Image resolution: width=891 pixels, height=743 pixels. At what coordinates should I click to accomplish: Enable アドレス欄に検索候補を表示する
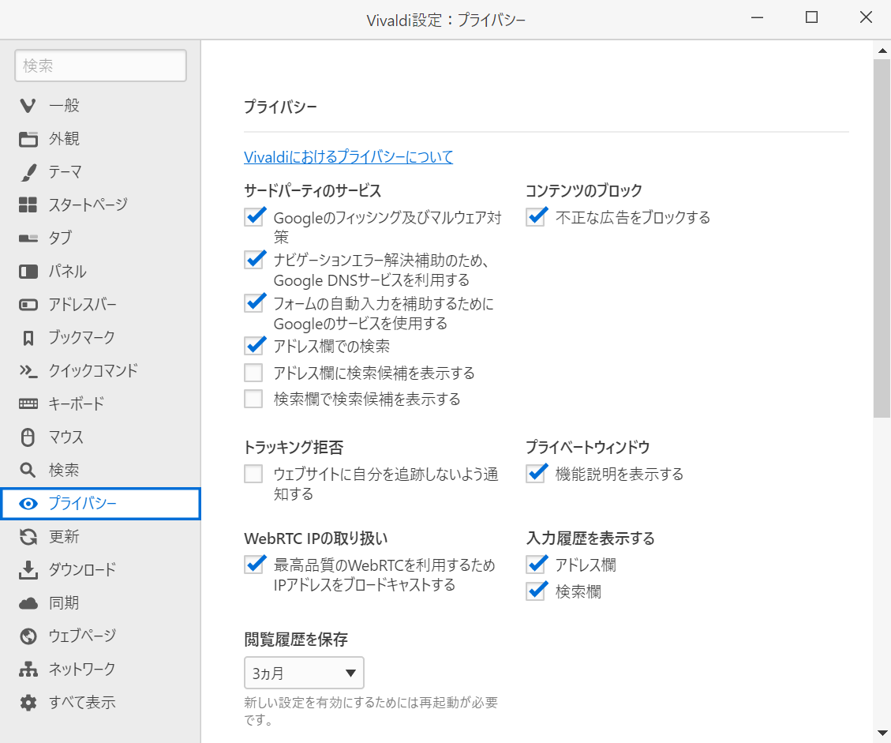(253, 373)
